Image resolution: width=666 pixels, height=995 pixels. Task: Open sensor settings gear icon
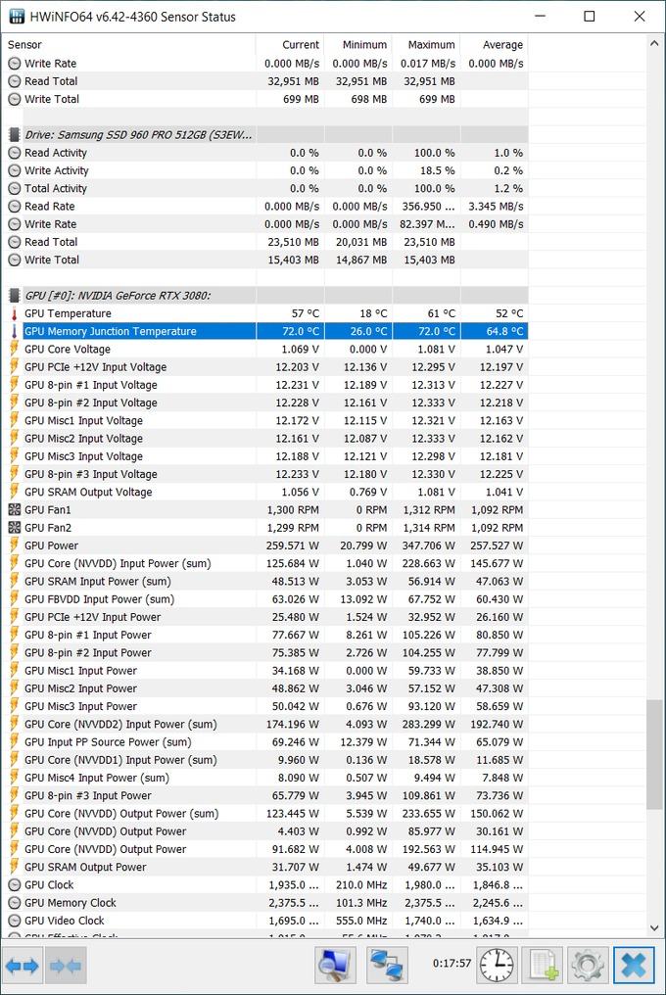point(588,966)
